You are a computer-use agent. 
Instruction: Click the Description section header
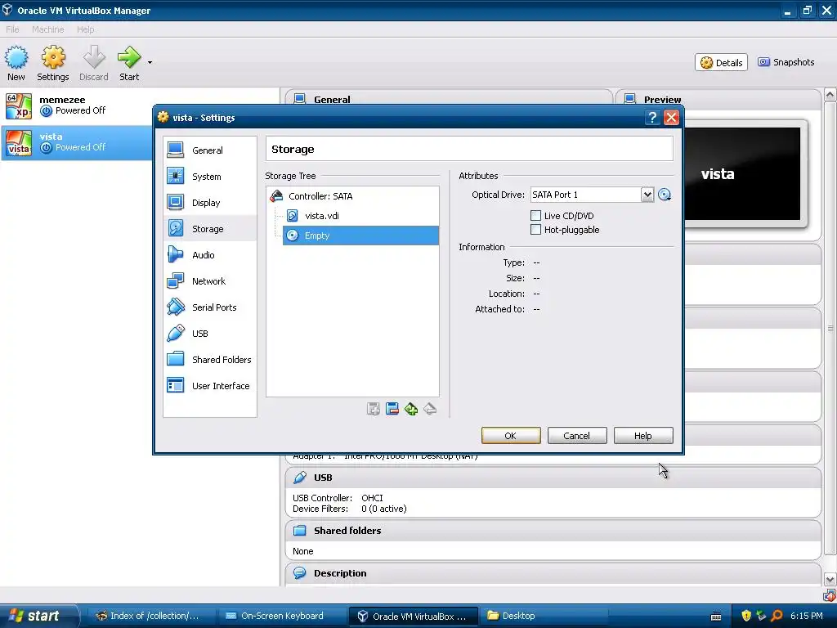553,573
